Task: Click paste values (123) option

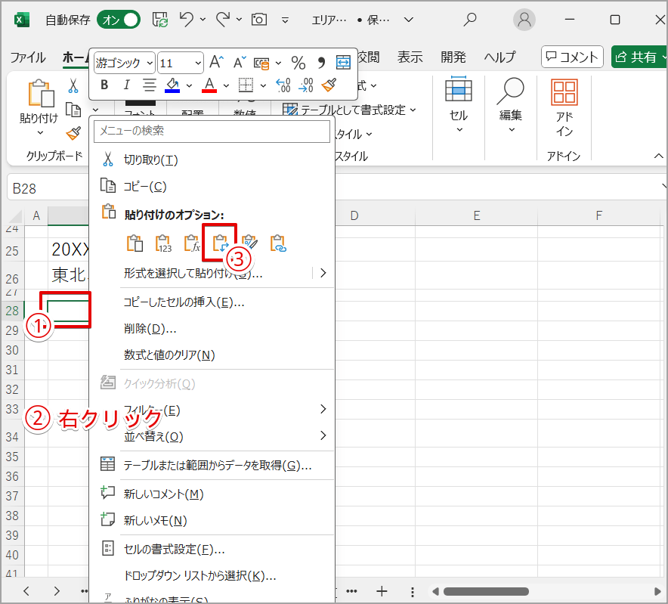Action: [163, 243]
